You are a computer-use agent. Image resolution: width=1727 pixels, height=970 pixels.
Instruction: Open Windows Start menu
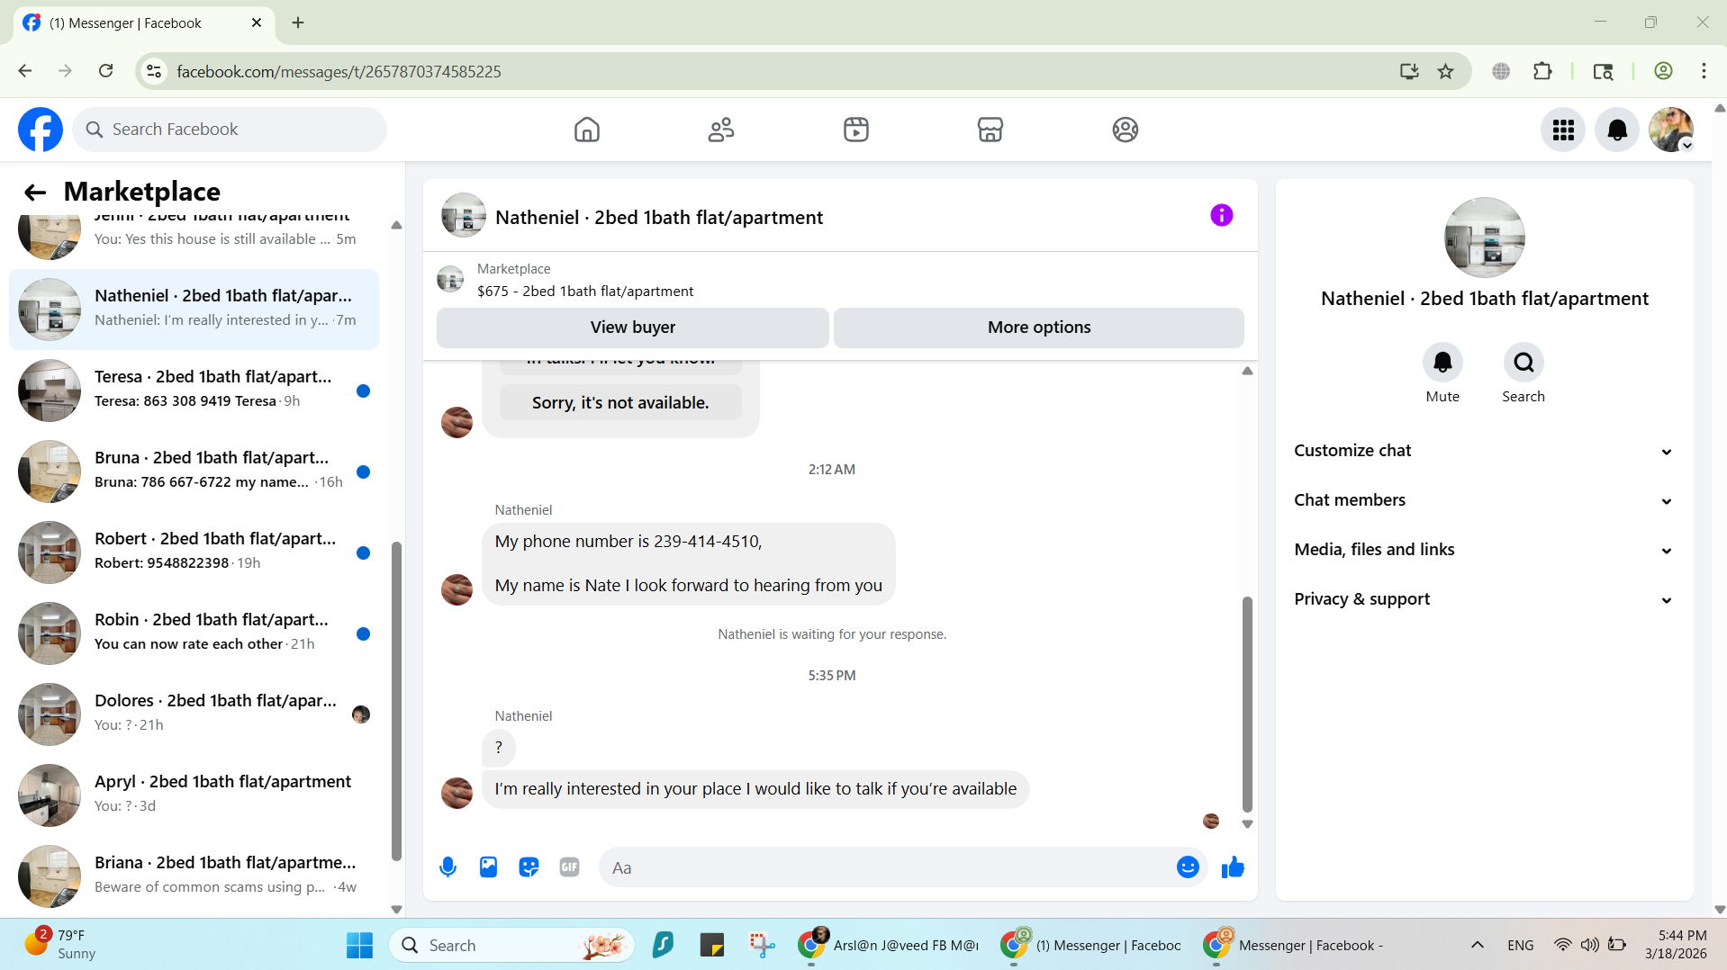(359, 945)
